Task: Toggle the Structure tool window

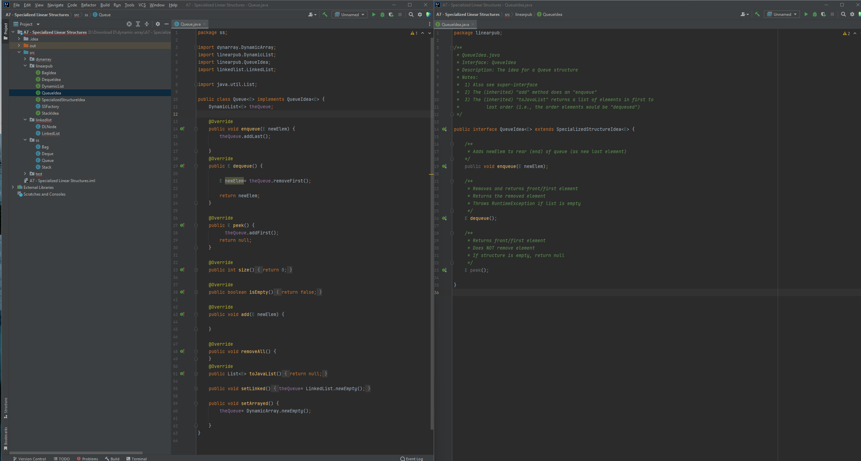Action: [x=5, y=408]
